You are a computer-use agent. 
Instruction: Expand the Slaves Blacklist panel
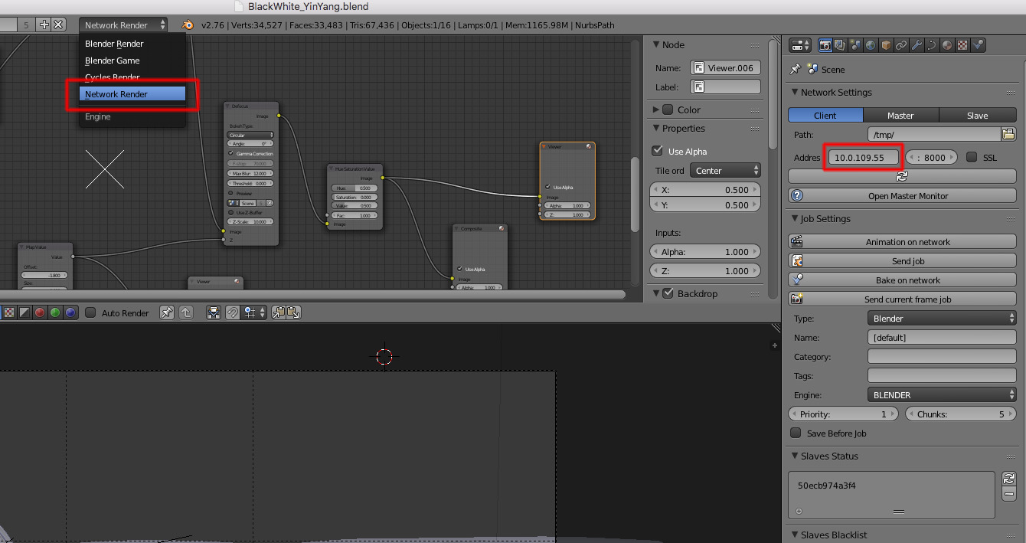794,535
